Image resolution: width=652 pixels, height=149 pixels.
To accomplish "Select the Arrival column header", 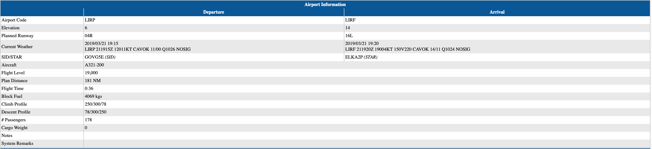I will click(x=497, y=12).
